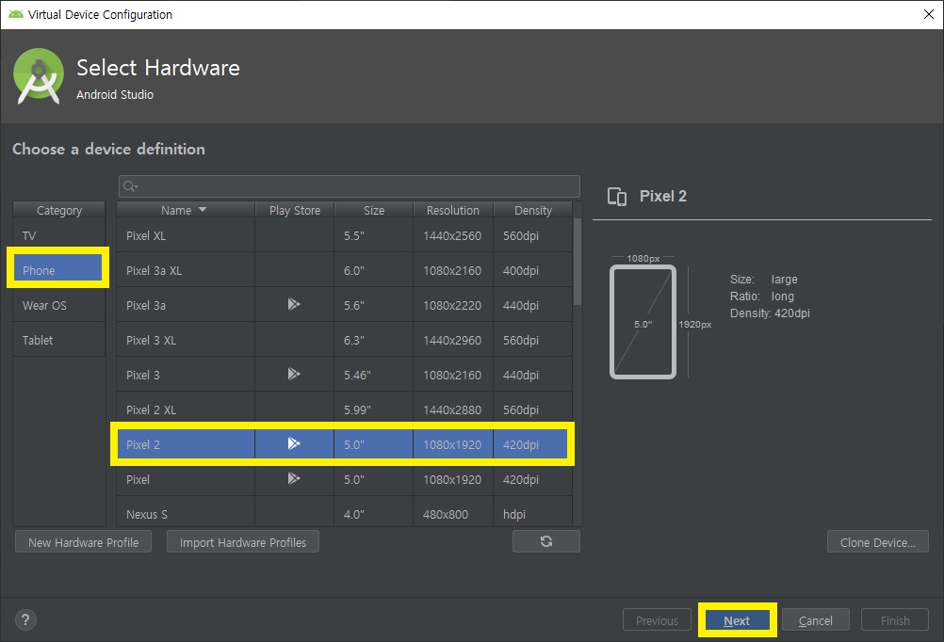This screenshot has width=944, height=642.
Task: Close the Virtual Device Configuration window
Action: (x=928, y=14)
